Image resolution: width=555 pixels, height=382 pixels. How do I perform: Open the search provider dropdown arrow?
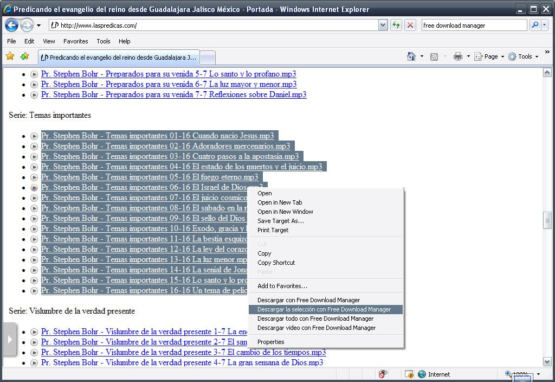coord(544,25)
